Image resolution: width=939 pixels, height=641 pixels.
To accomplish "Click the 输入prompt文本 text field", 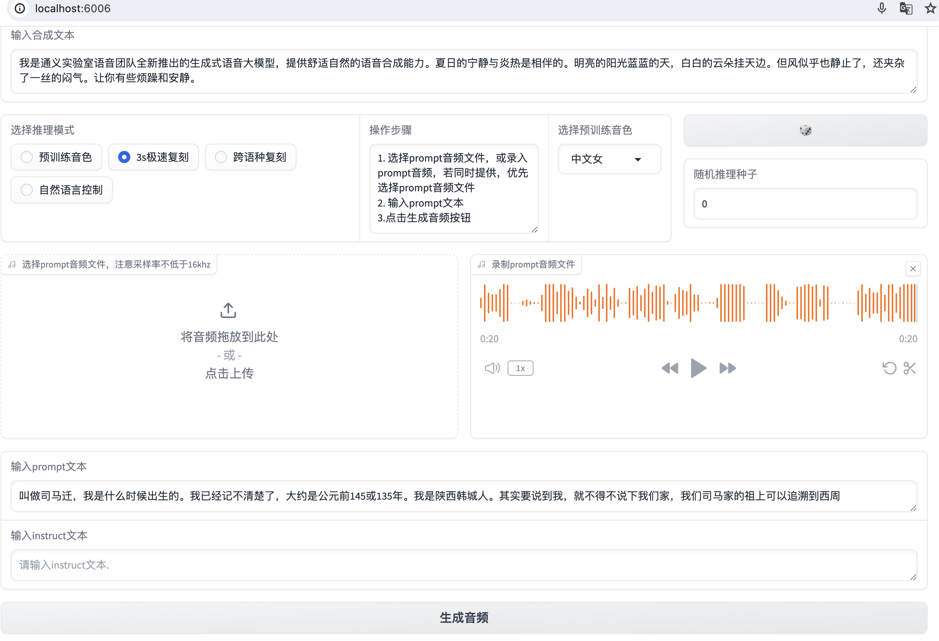I will [x=464, y=496].
